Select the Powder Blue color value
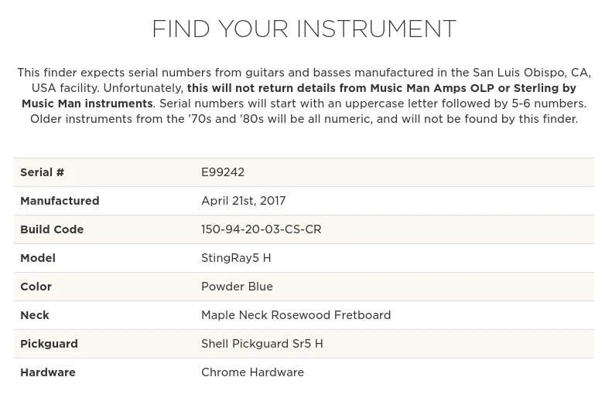The height and width of the screenshot is (394, 612). tap(237, 287)
